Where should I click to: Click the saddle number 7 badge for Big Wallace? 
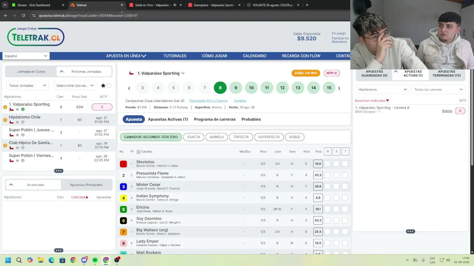(x=123, y=232)
